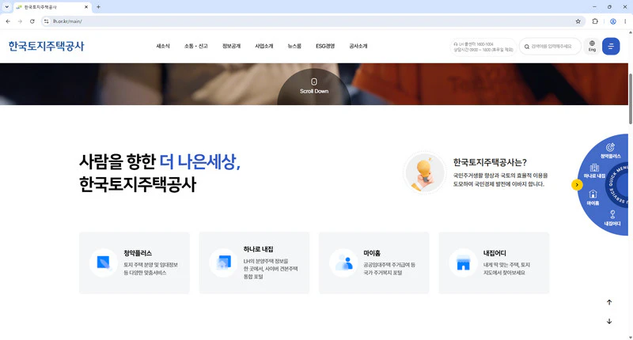
Task: Click the browser back arrow
Action: point(8,21)
